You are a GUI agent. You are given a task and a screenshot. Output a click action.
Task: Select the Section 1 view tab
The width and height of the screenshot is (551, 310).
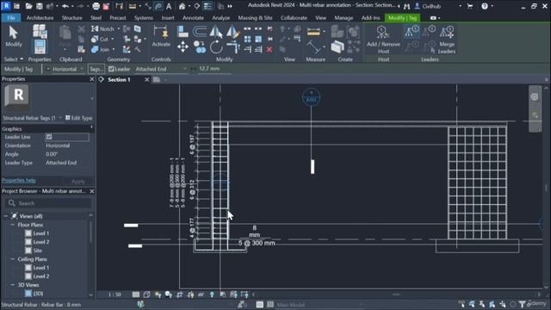(x=119, y=80)
